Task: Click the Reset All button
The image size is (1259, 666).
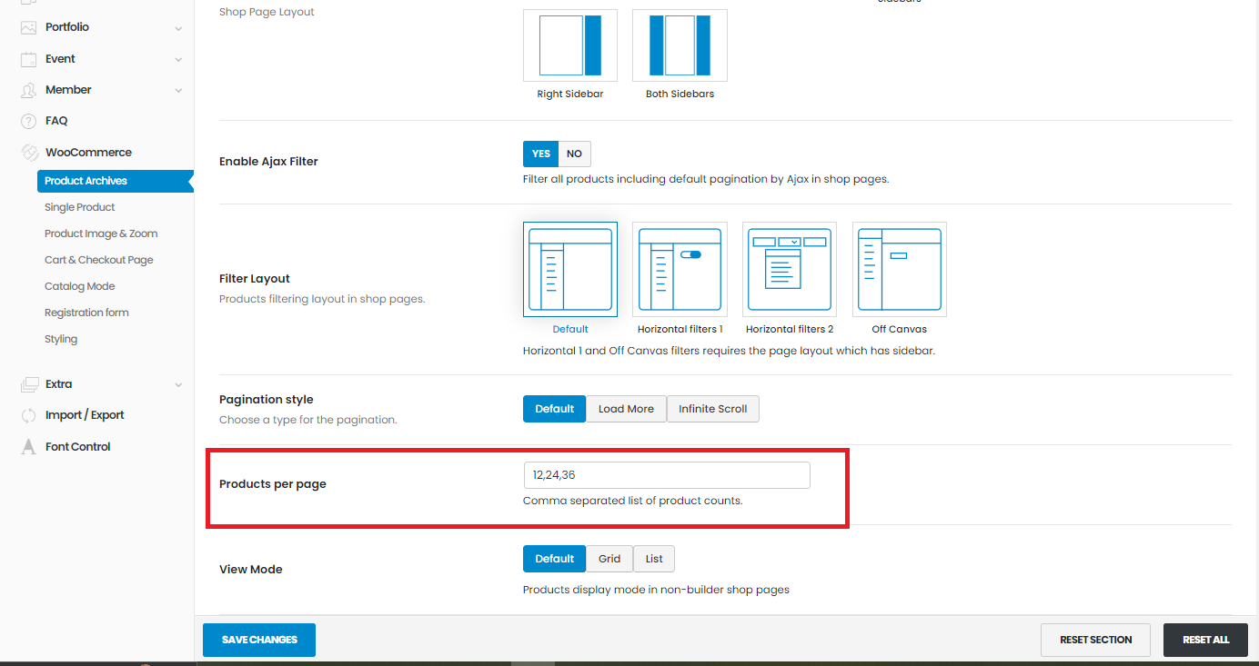Action: tap(1205, 640)
